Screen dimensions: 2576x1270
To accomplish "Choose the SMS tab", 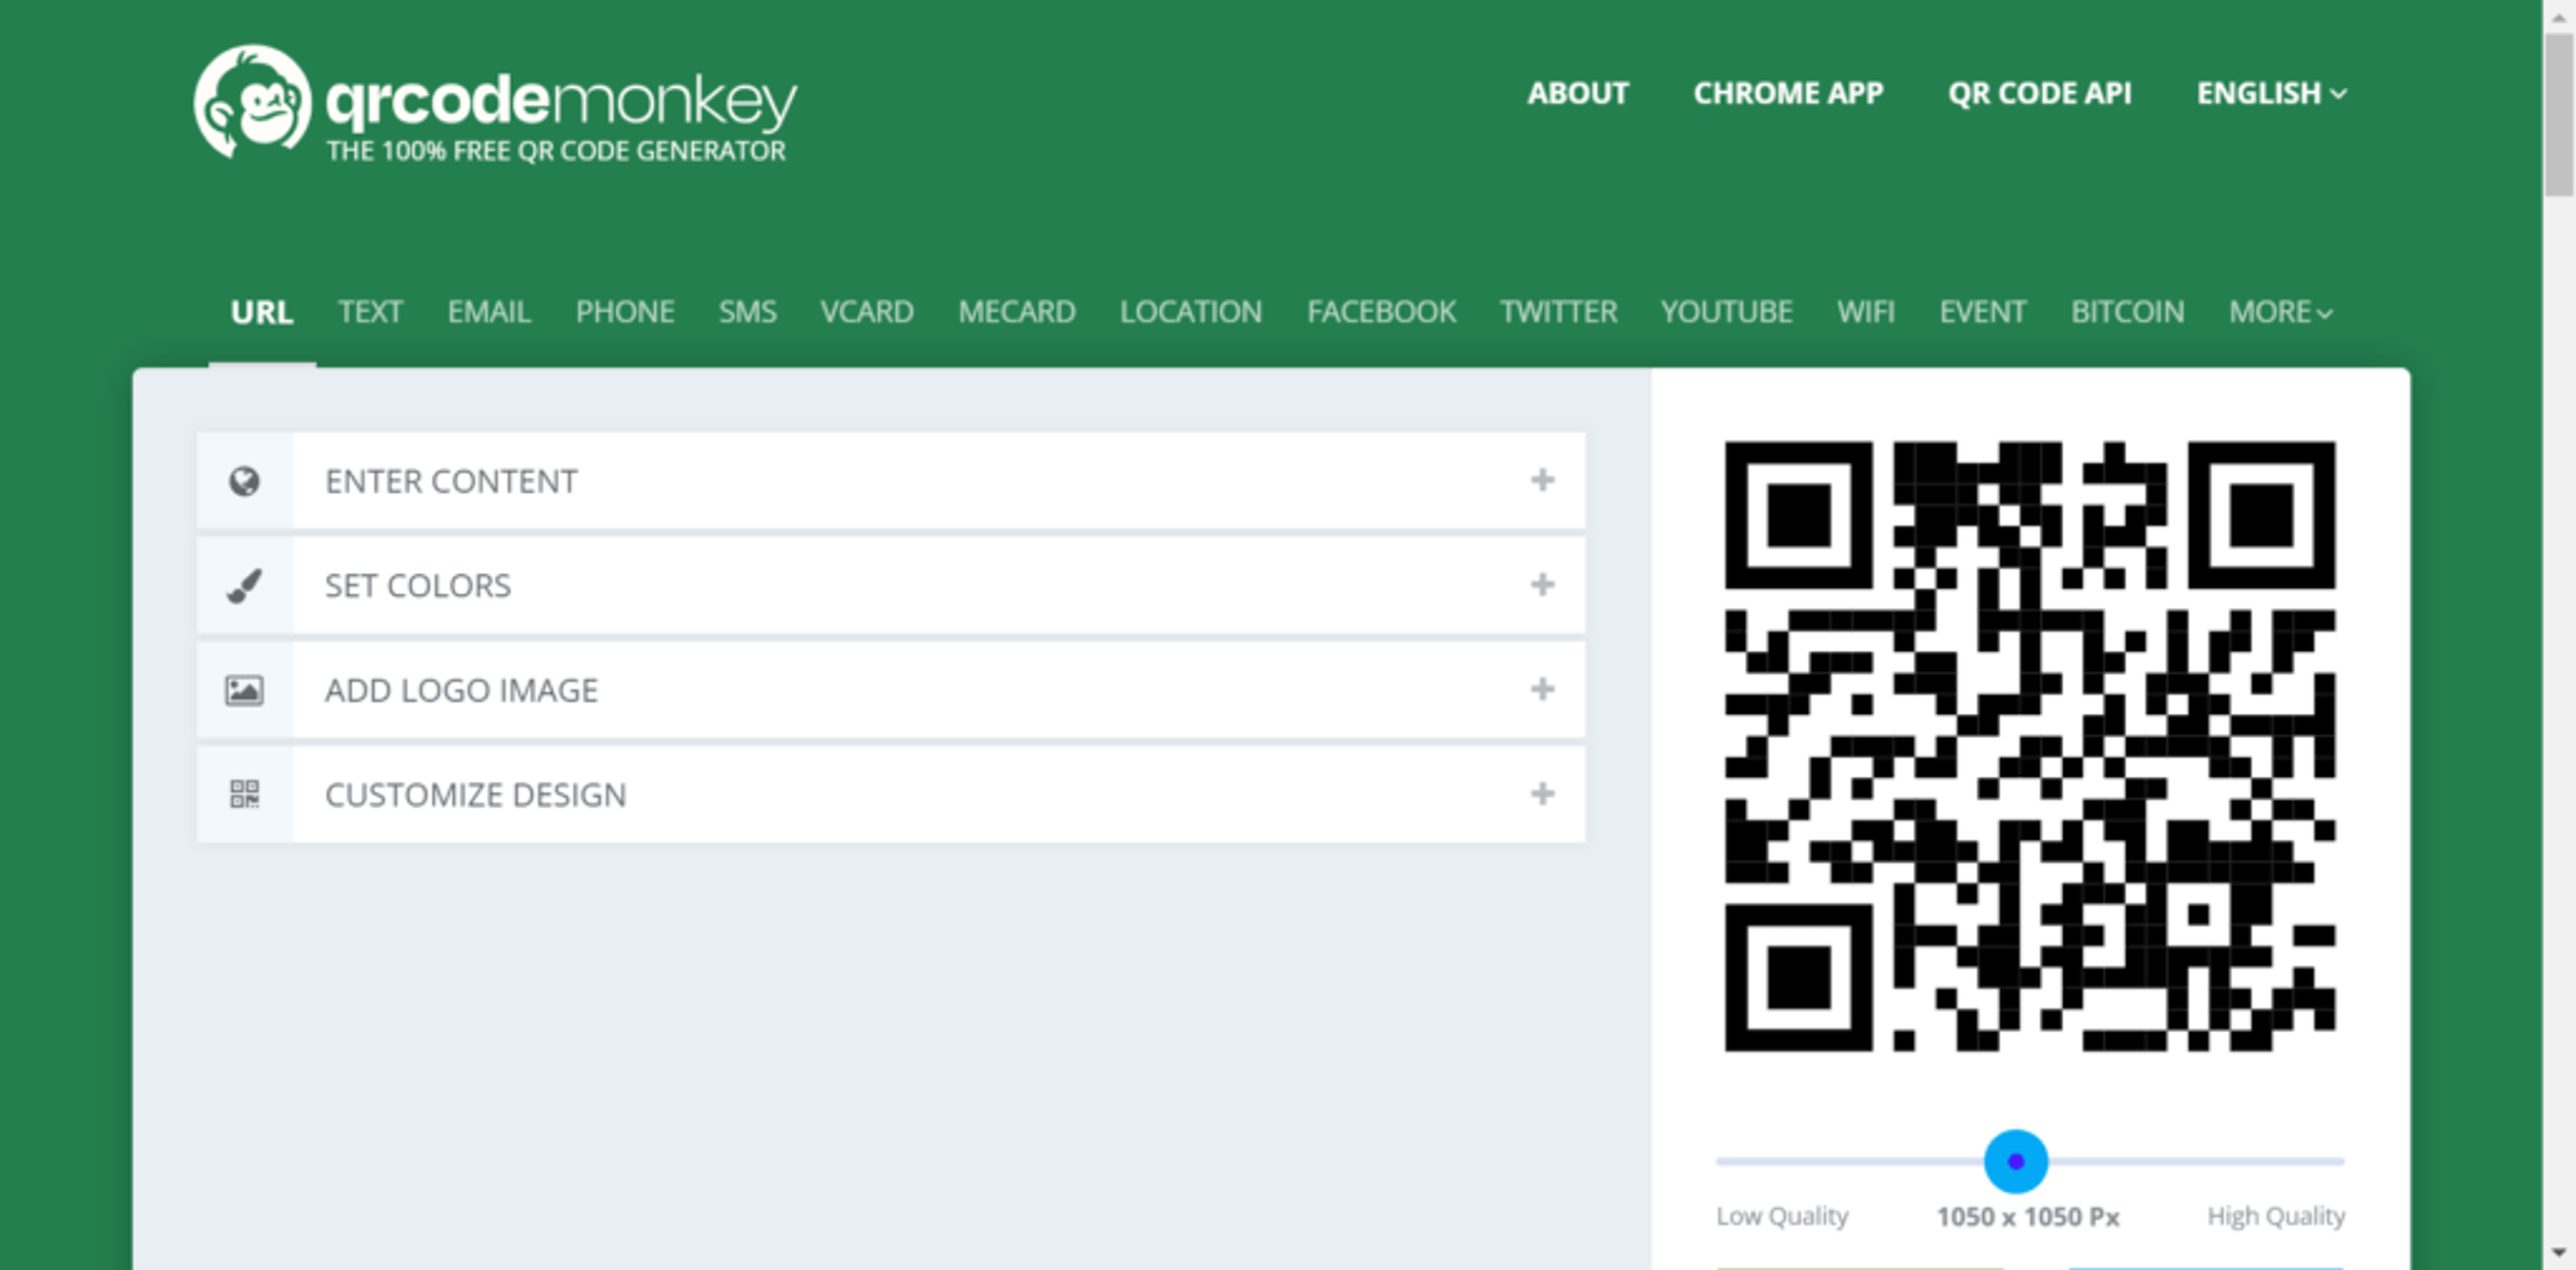I will [x=747, y=312].
